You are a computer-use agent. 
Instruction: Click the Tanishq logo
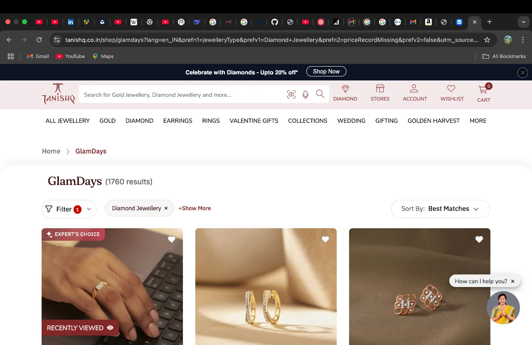[58, 93]
